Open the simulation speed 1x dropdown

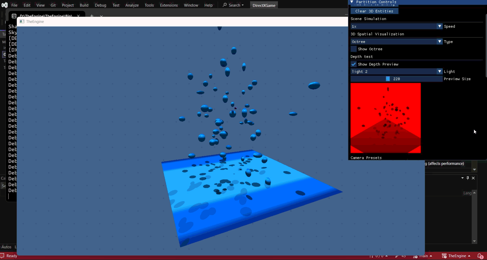[440, 26]
